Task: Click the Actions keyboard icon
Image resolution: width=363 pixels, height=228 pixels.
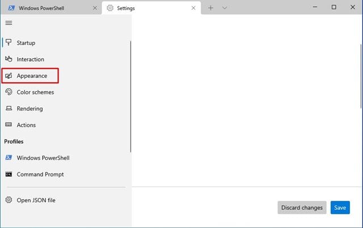Action: point(9,125)
